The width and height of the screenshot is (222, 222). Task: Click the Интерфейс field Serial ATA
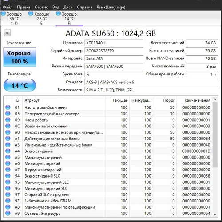[114, 59]
